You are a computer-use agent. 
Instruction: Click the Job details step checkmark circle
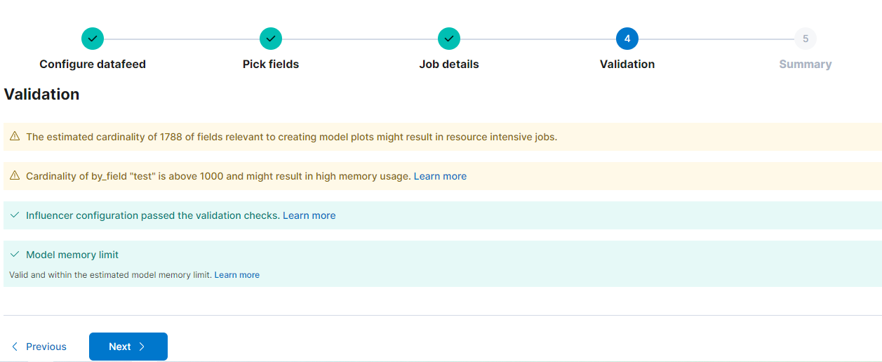tap(449, 39)
